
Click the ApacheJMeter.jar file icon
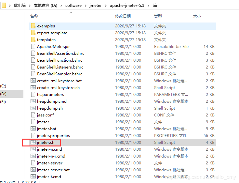(33, 46)
